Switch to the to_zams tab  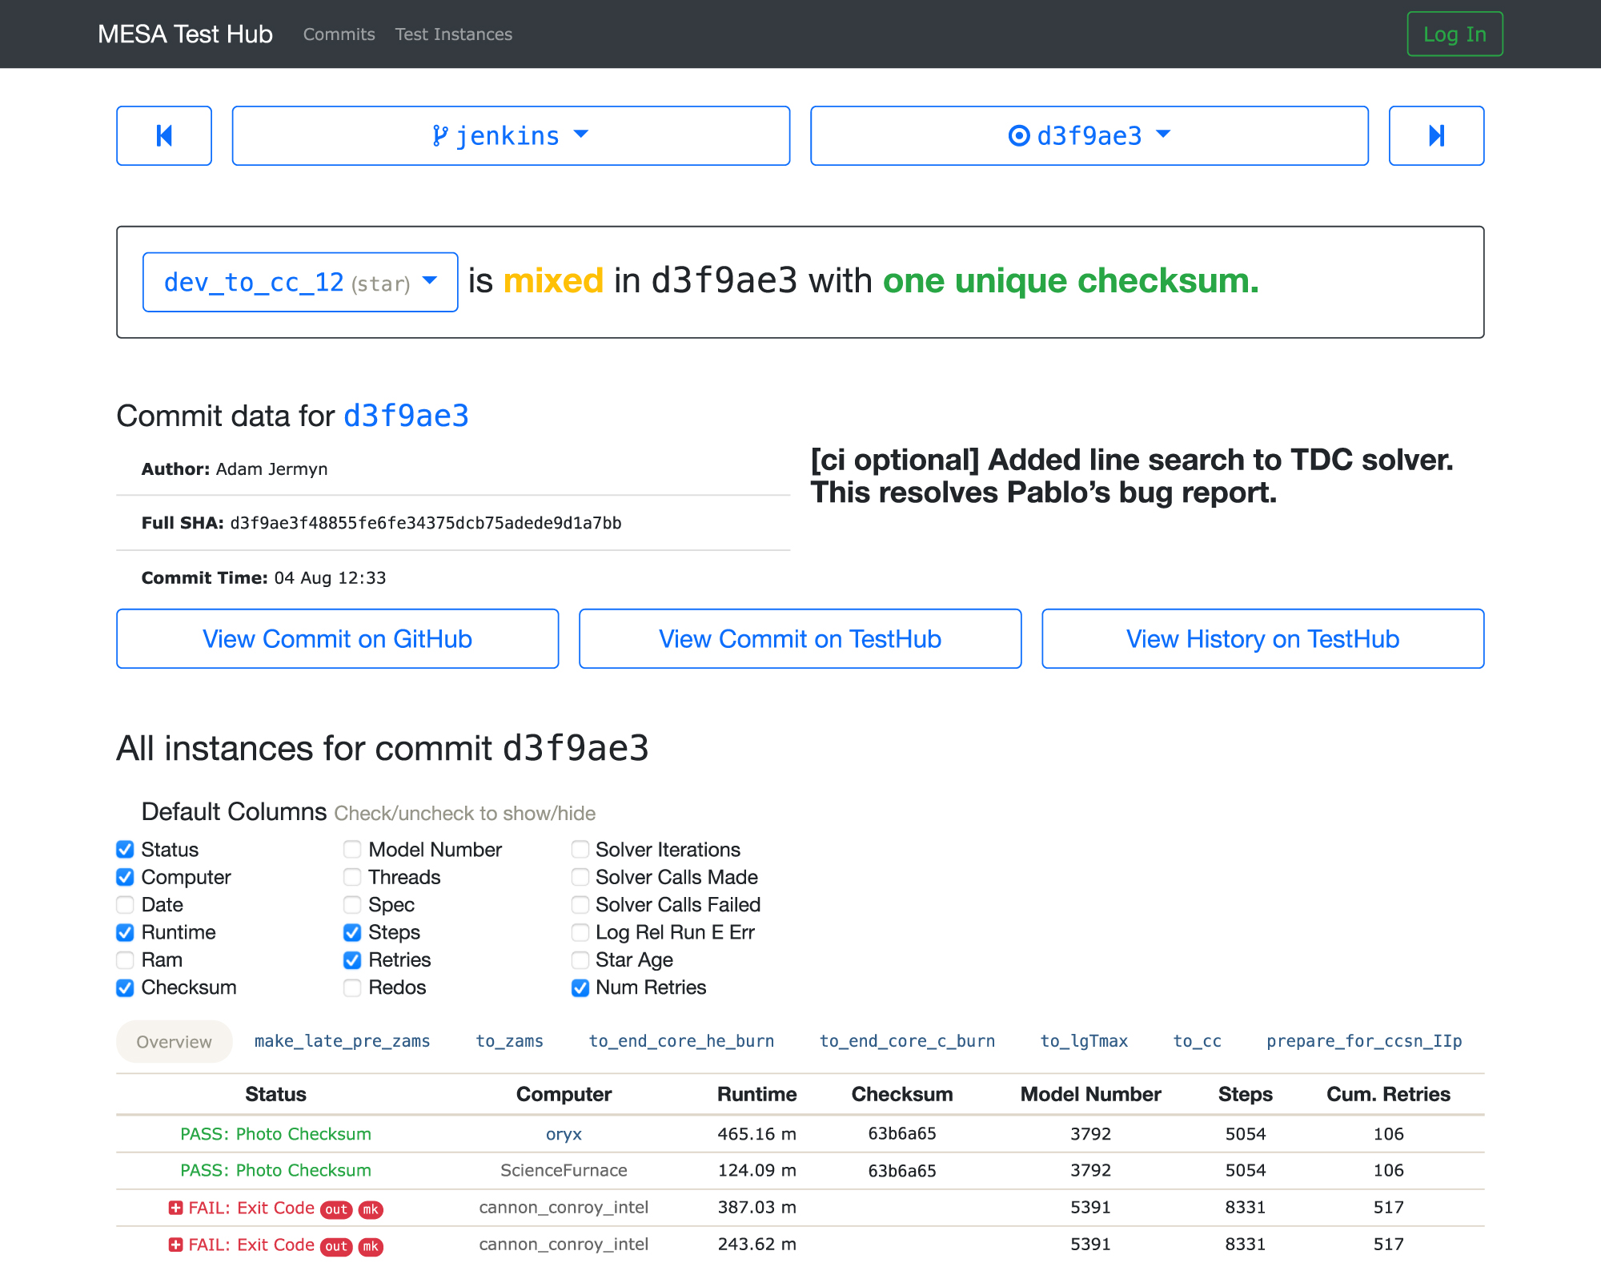[509, 1041]
